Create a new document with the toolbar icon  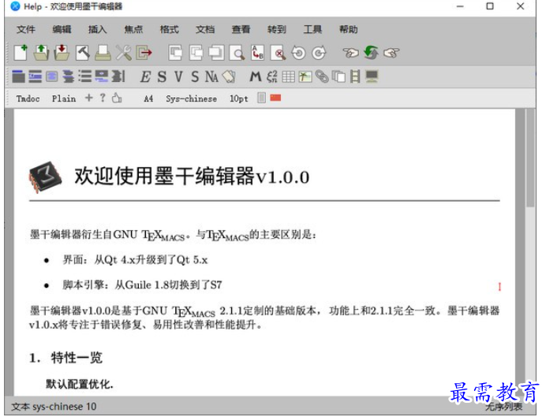21,53
